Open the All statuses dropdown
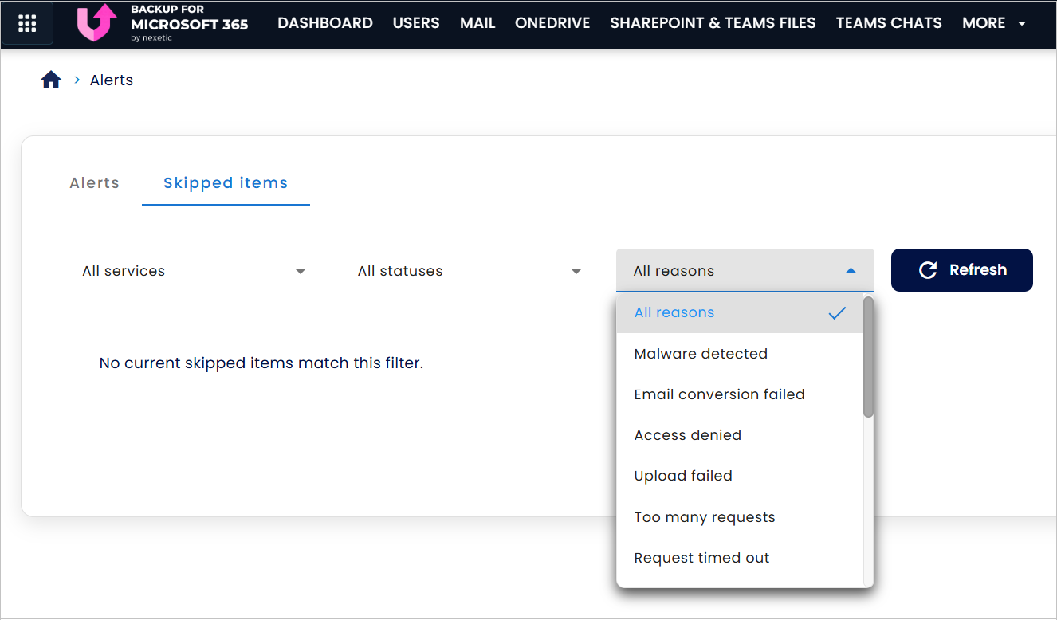1057x620 pixels. coord(470,271)
